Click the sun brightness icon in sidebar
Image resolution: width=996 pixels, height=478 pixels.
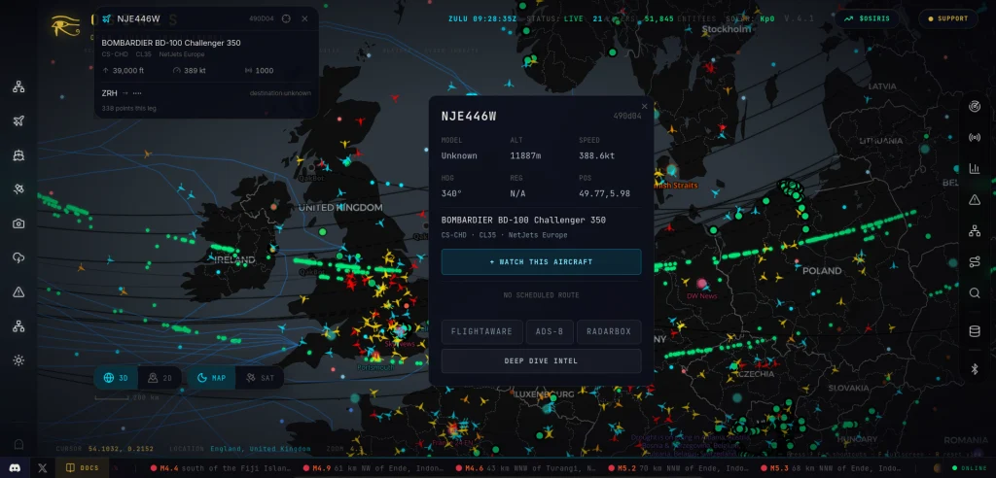coord(18,360)
